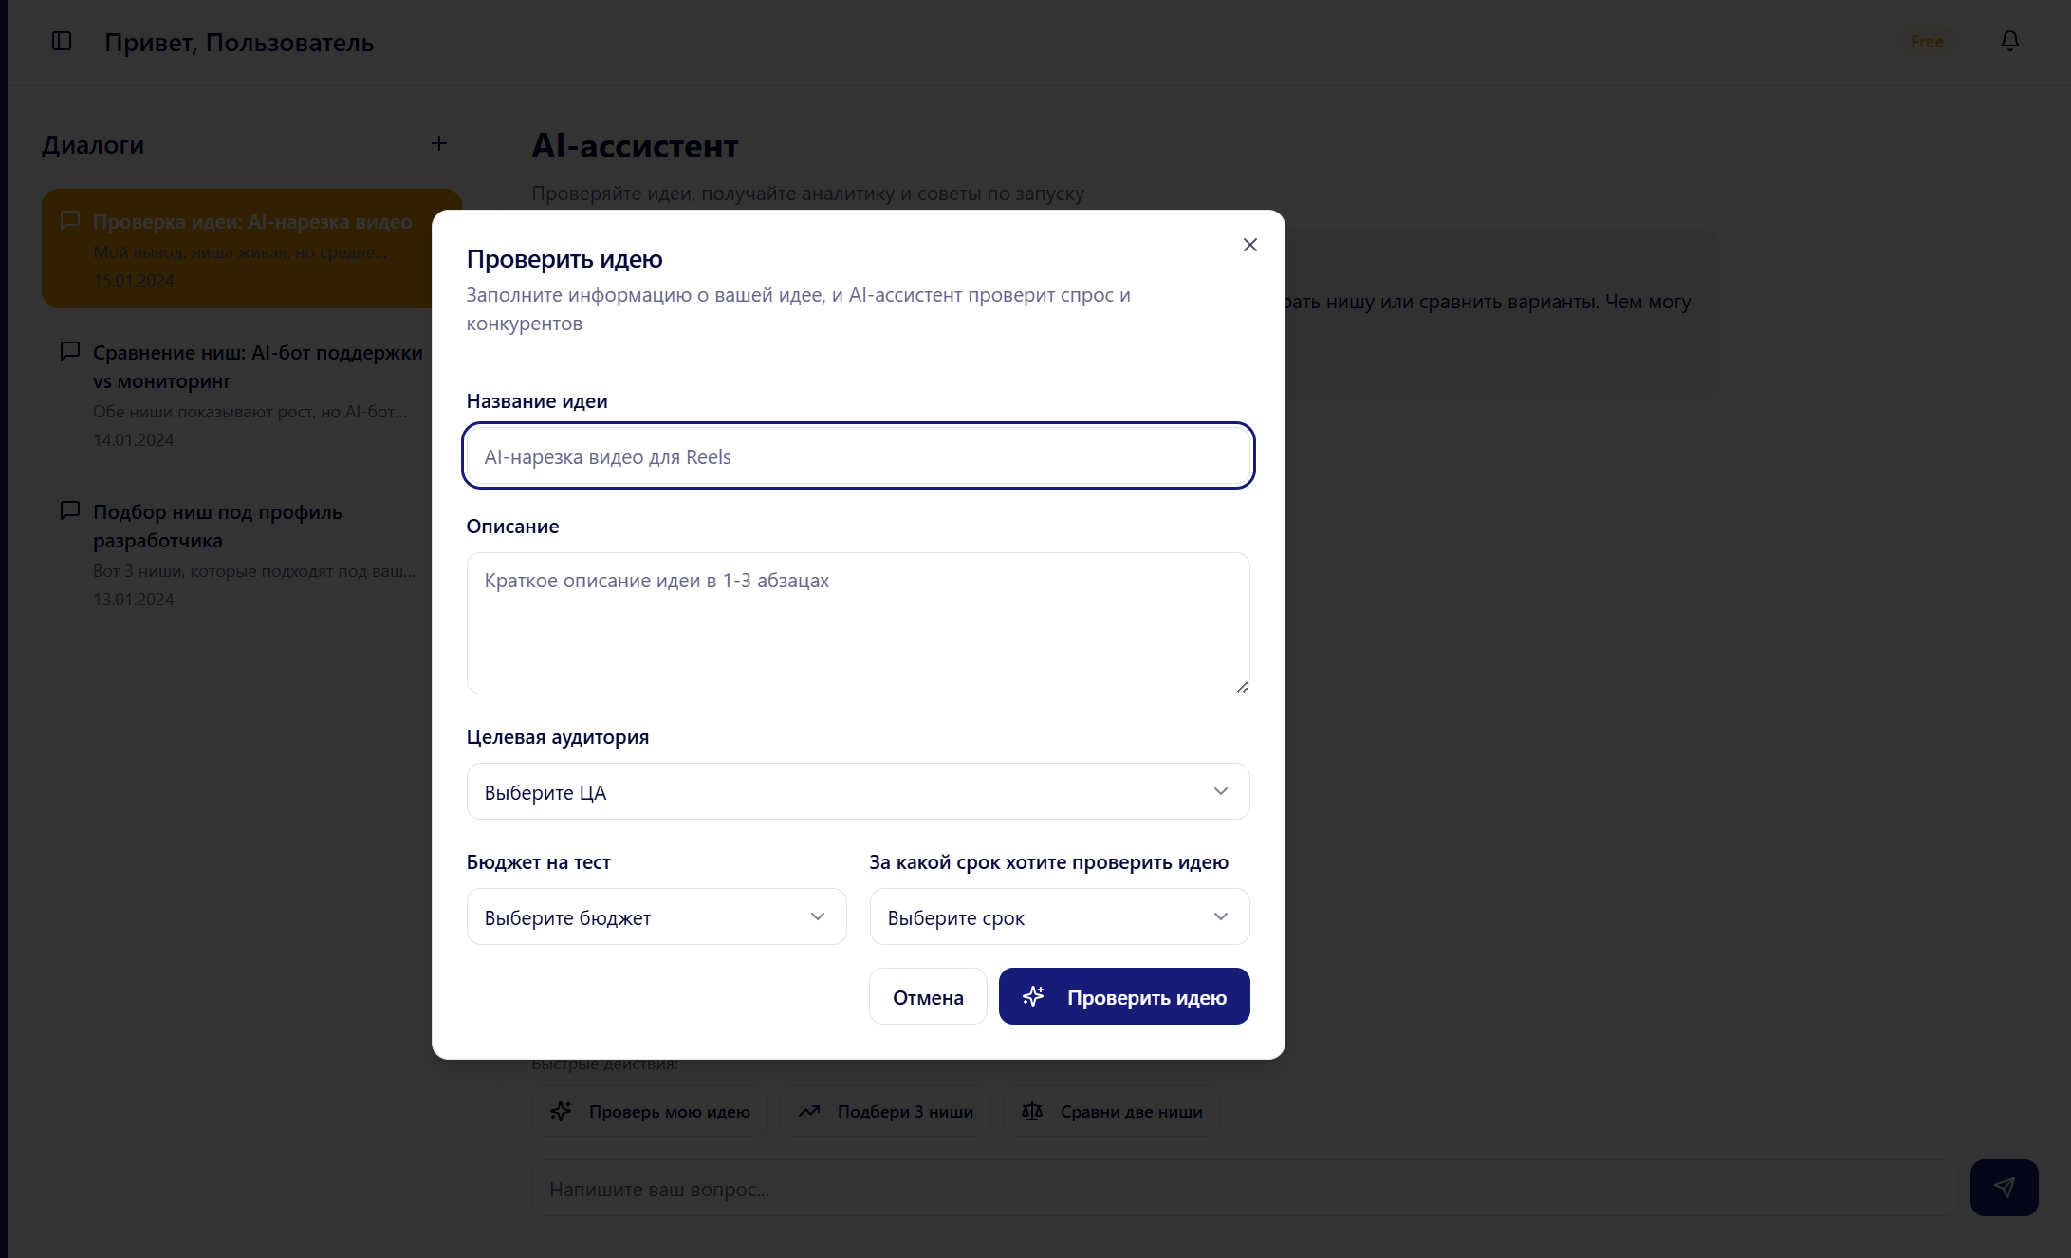Click the plus icon to create new dialog
Screen dimensions: 2071x1258
click(x=439, y=143)
